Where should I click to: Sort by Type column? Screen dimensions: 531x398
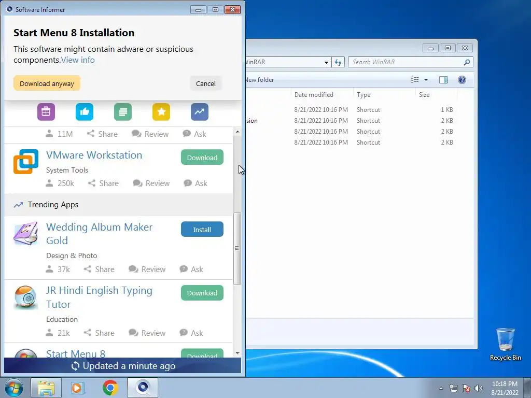tap(384, 95)
